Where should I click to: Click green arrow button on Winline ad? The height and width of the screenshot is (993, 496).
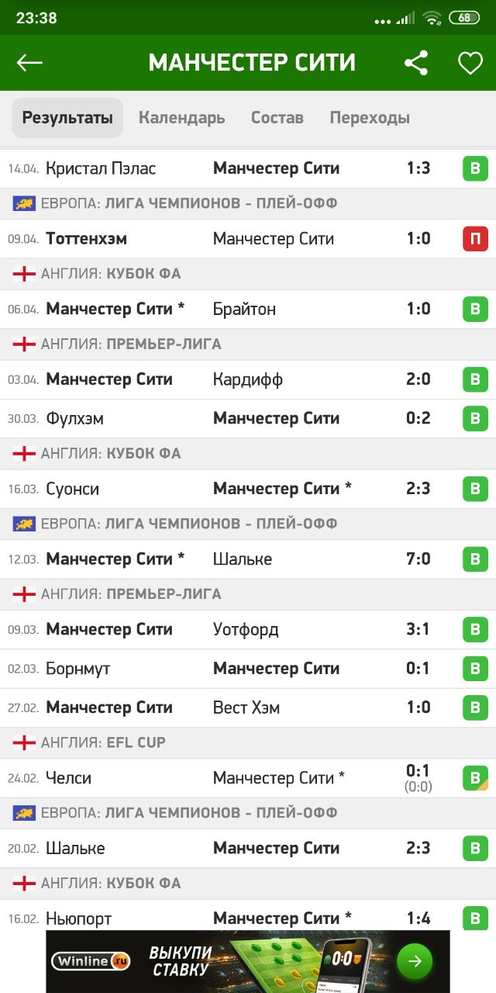click(415, 962)
